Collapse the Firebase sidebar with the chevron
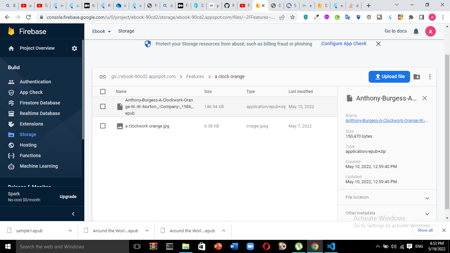 [x=73, y=214]
